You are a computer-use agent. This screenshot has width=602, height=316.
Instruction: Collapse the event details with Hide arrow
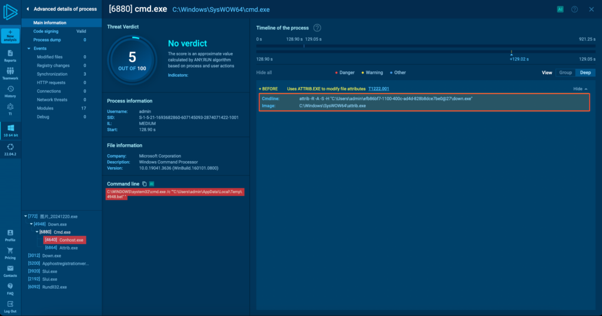(580, 88)
